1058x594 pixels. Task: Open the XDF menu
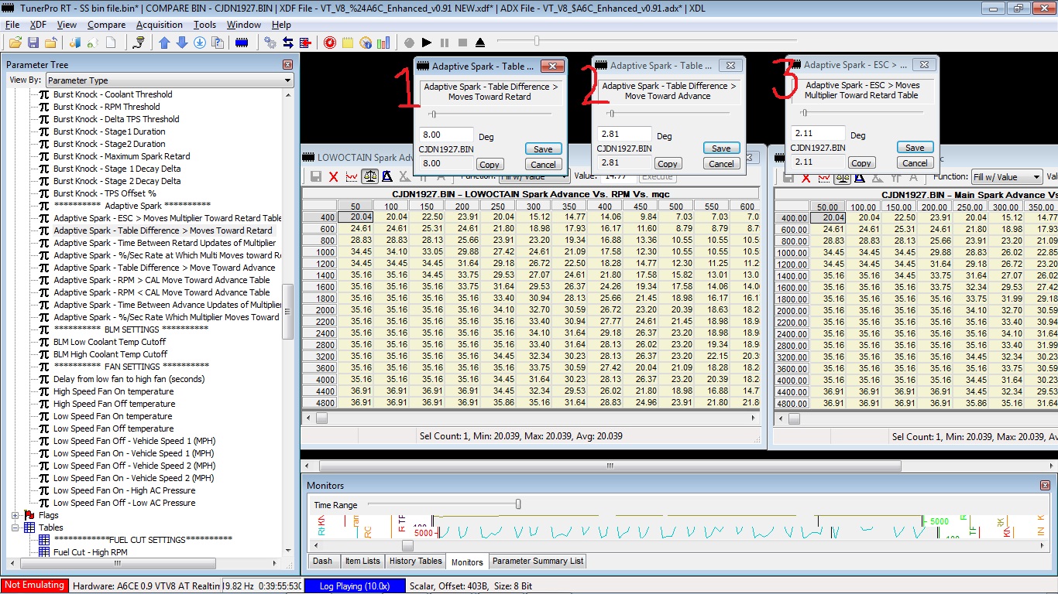38,25
